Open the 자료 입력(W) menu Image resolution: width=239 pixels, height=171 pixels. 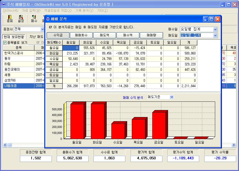[31, 11]
